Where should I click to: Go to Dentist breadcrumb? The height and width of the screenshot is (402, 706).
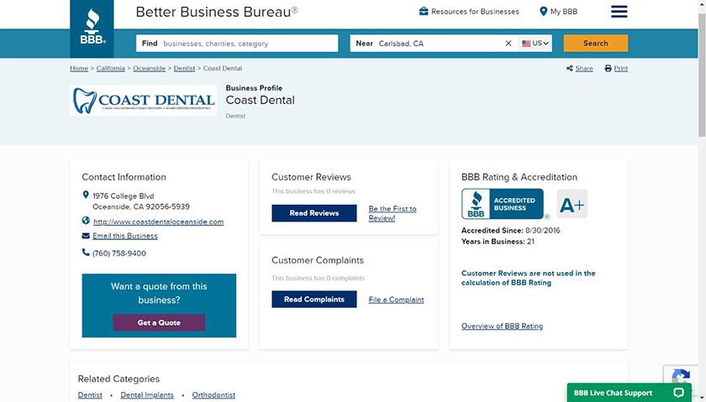184,68
